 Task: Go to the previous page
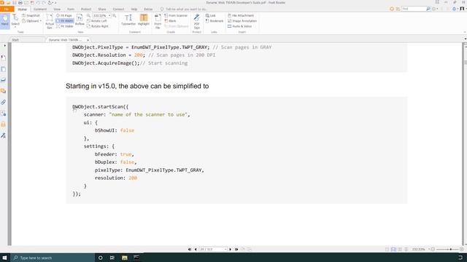tap(196, 249)
